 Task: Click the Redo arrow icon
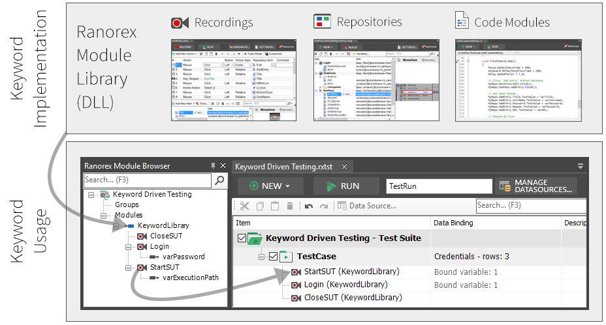324,206
